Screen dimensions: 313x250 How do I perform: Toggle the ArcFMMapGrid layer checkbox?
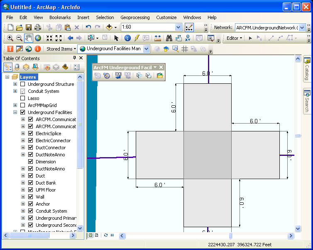23,105
